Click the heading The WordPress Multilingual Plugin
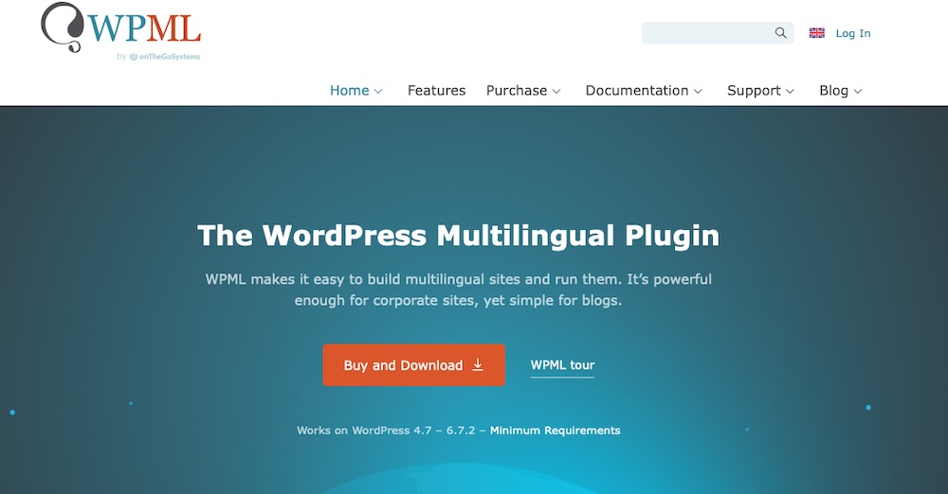Screen dimensions: 948x494 pyautogui.click(x=458, y=236)
